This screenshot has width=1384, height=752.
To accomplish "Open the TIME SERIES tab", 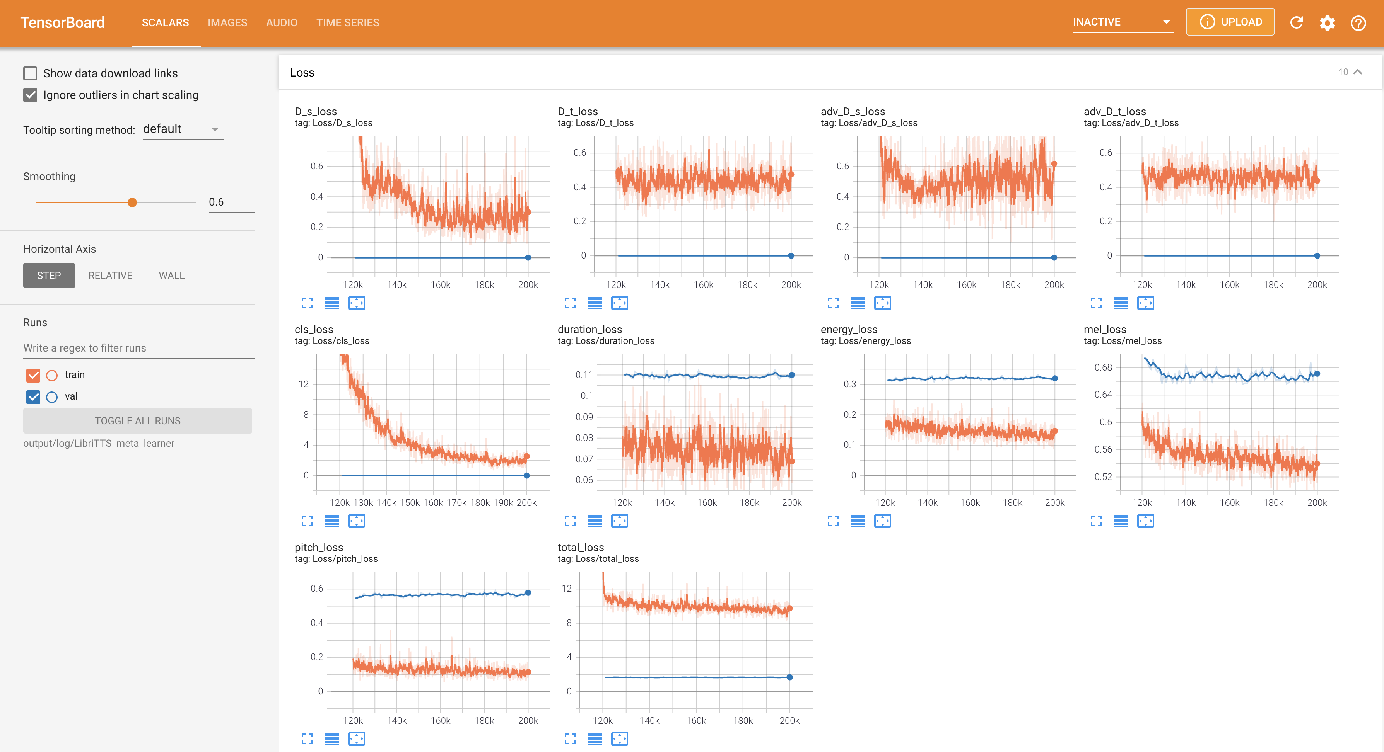I will point(348,22).
